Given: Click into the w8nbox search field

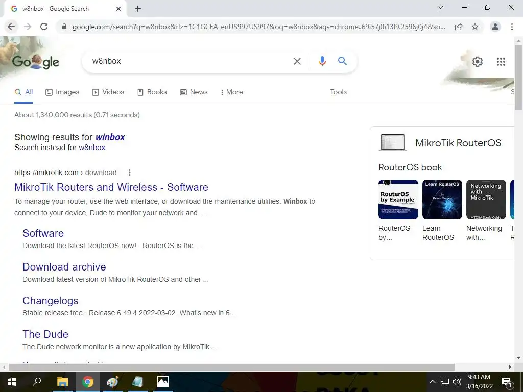Looking at the screenshot, I should tap(190, 61).
